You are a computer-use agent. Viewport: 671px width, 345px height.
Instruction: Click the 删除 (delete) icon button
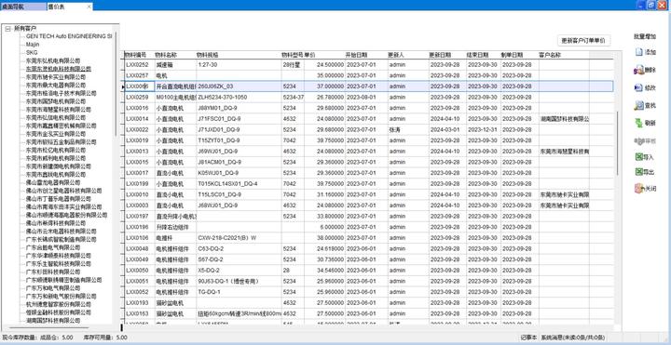pyautogui.click(x=645, y=70)
